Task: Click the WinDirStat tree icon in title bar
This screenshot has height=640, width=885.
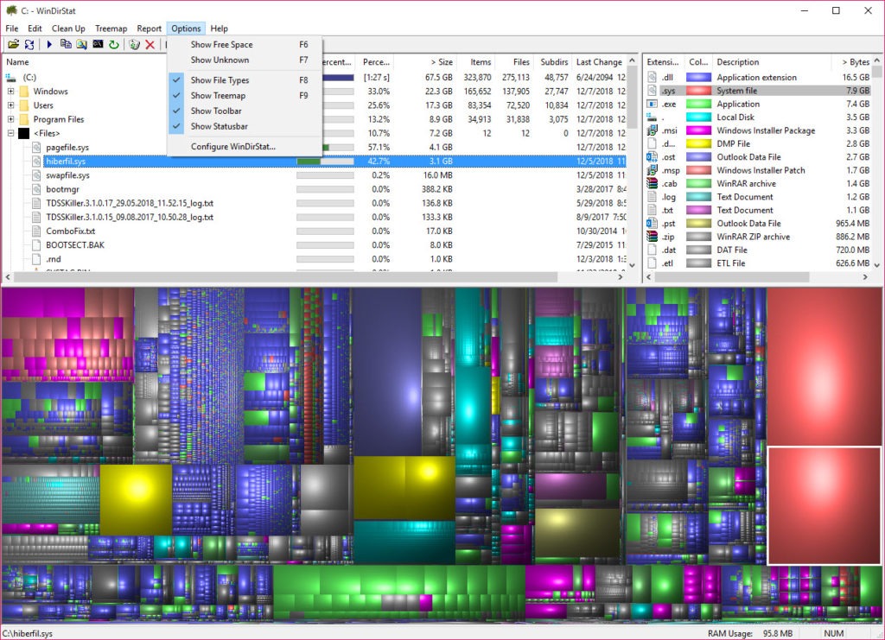Action: point(11,10)
